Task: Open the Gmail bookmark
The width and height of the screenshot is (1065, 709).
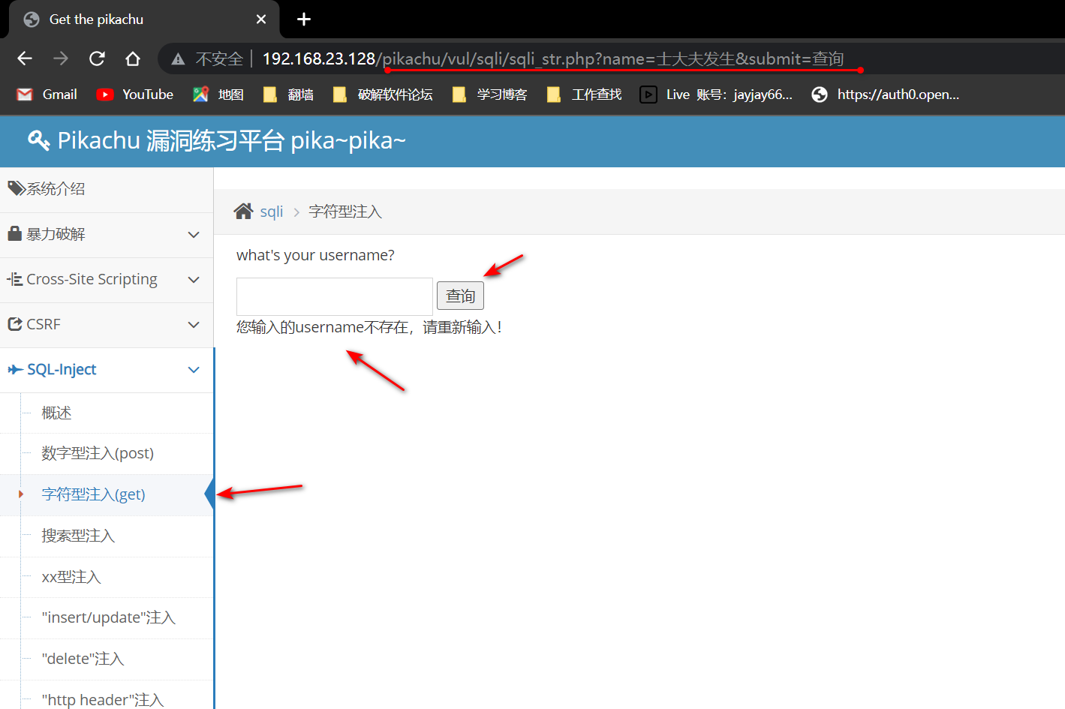Action: pyautogui.click(x=47, y=95)
